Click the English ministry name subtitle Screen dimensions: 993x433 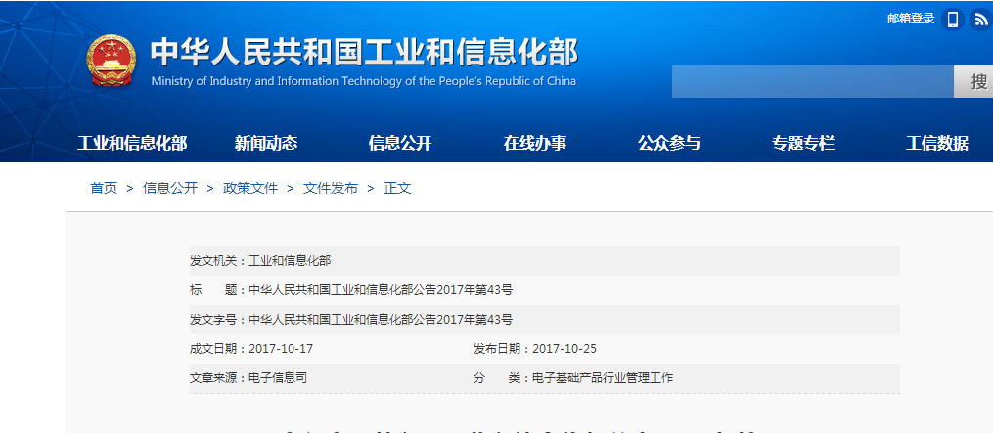[364, 82]
